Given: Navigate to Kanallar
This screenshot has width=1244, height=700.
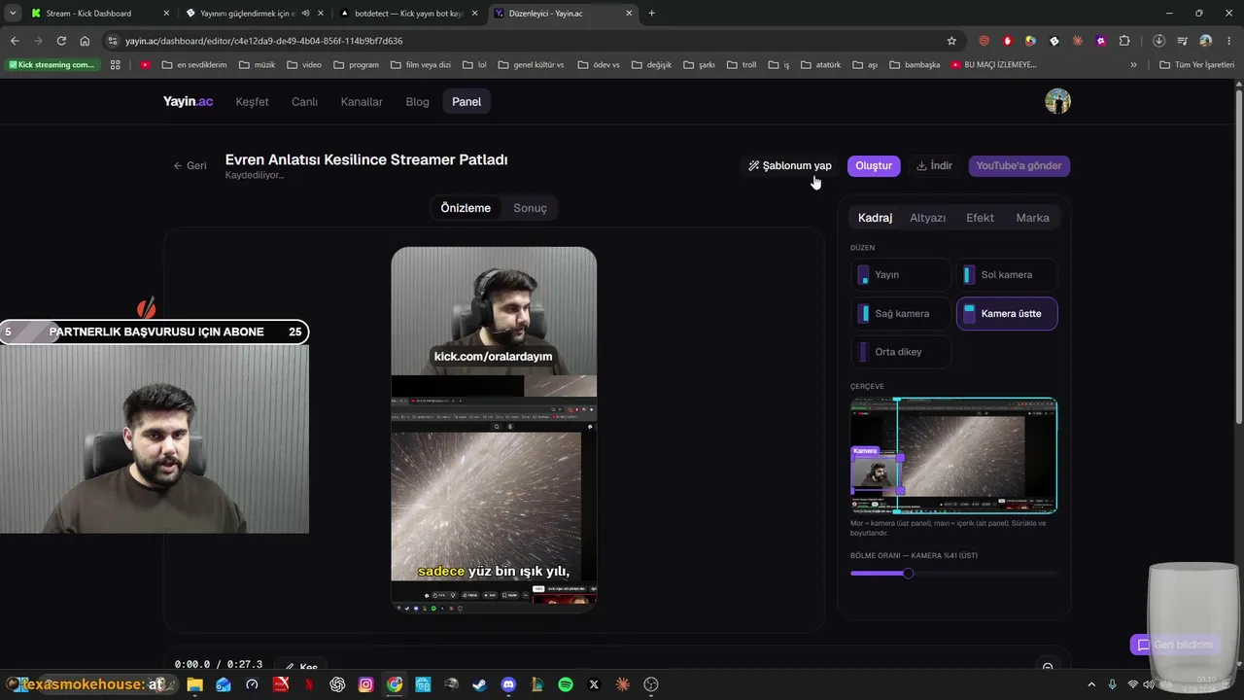Looking at the screenshot, I should coord(362,102).
